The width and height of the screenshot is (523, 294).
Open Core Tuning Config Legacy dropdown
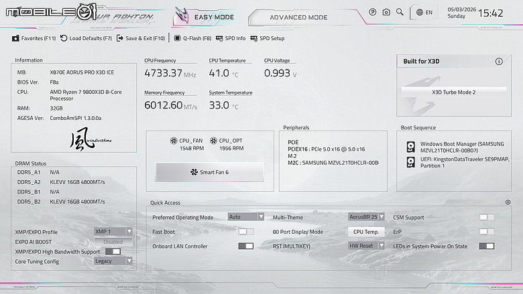113,261
